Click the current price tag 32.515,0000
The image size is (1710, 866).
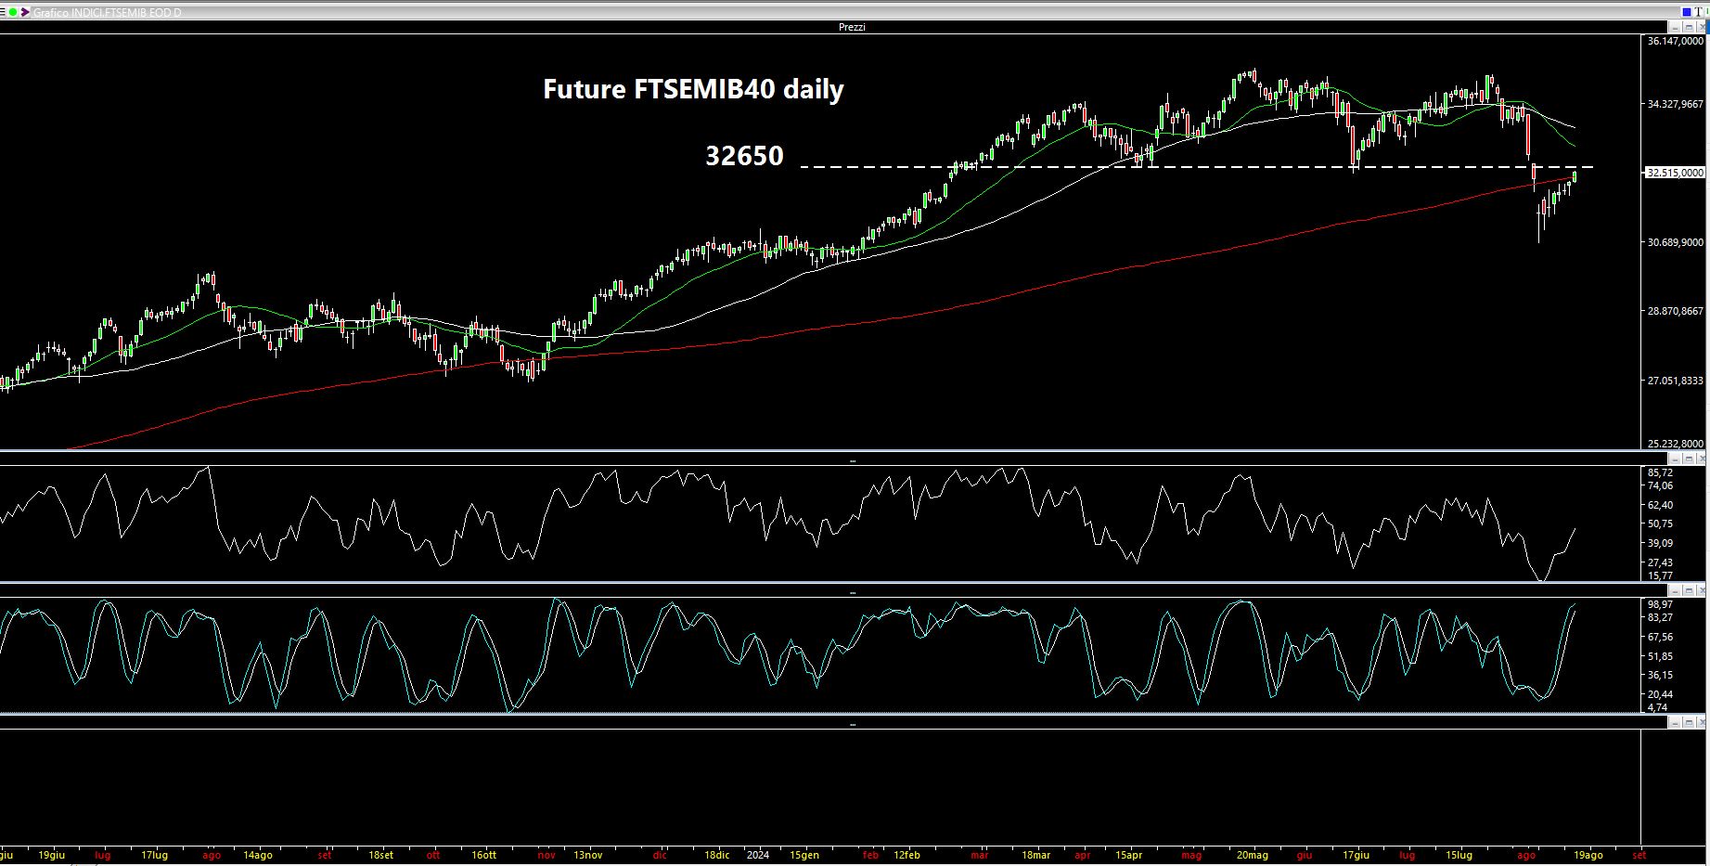tap(1676, 173)
